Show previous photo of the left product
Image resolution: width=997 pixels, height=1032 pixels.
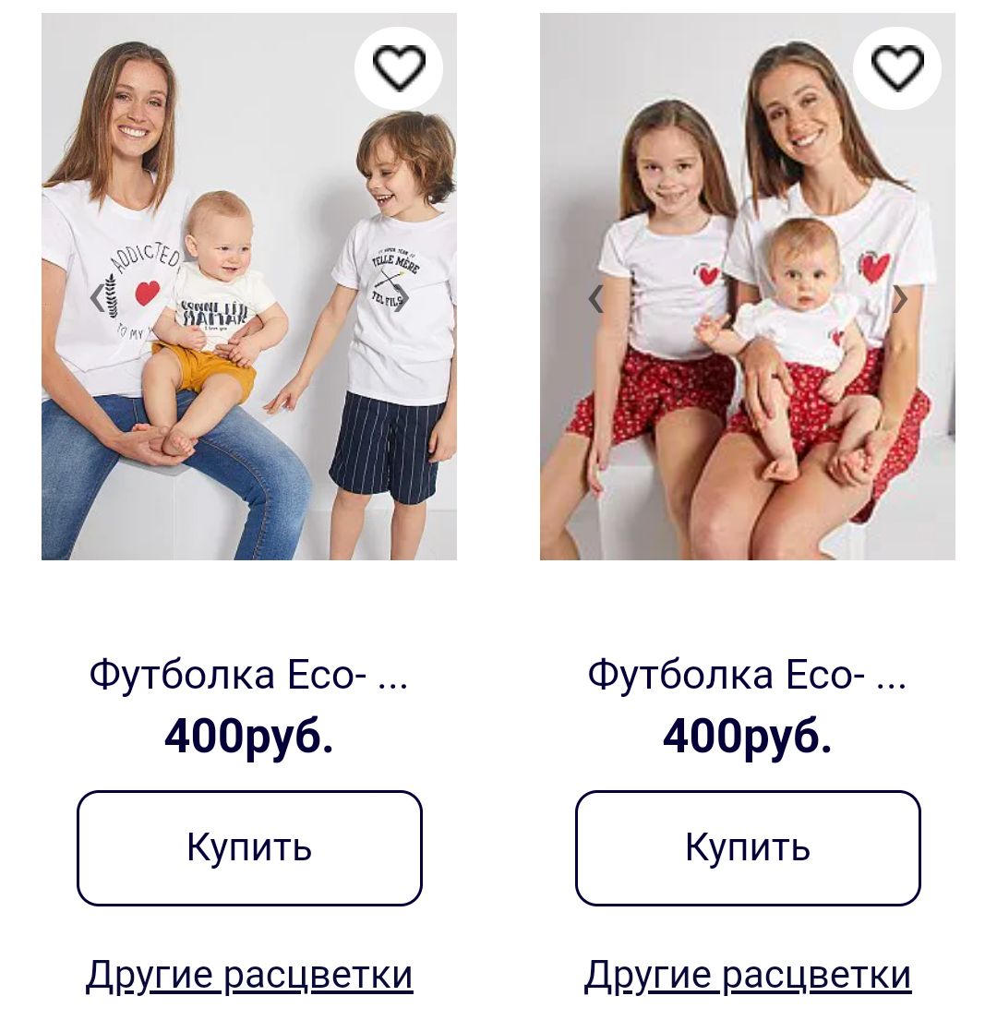click(x=98, y=298)
